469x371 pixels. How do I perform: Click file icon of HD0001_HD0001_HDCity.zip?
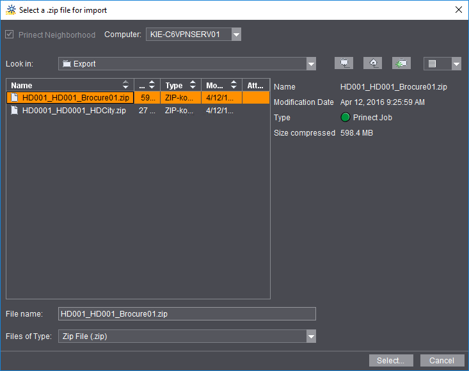point(14,110)
